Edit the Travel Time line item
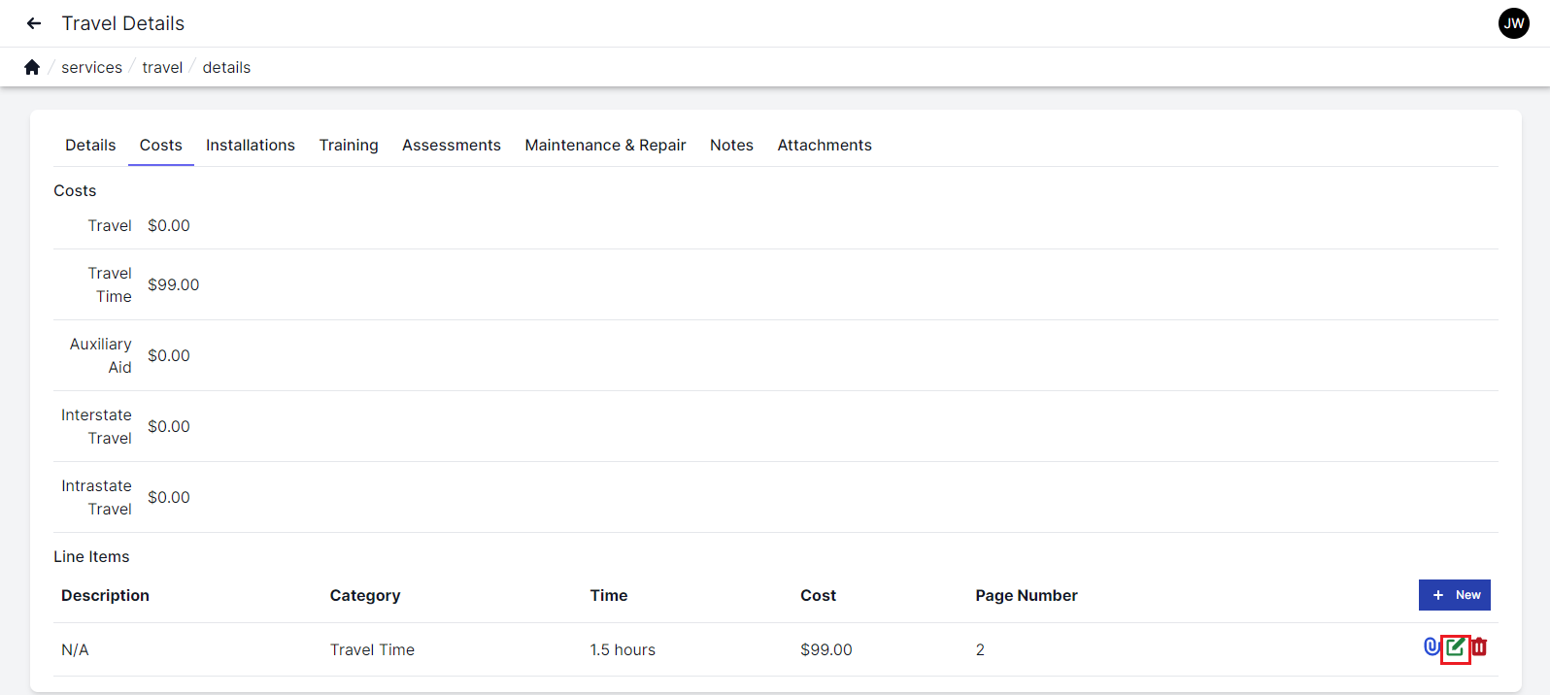Screen dimensions: 1550x695 (x=1455, y=647)
